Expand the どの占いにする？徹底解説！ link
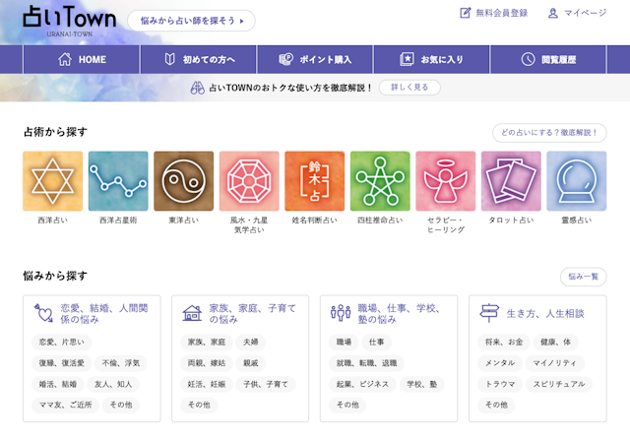 point(548,133)
